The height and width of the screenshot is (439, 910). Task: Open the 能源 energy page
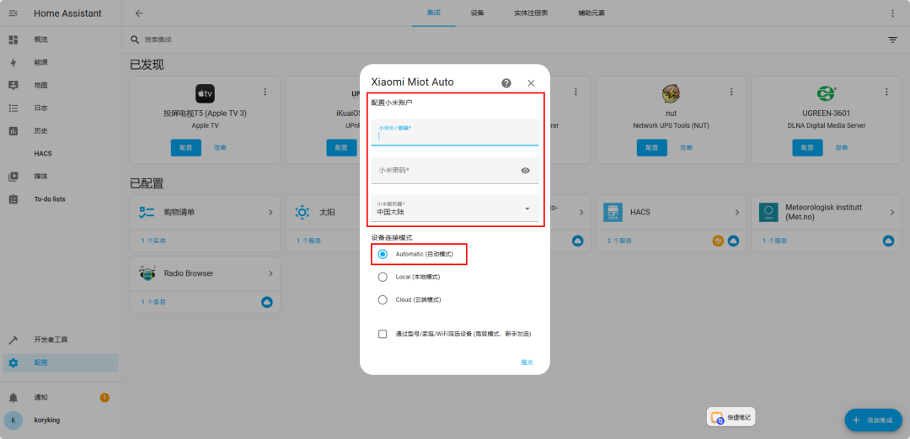(x=61, y=62)
